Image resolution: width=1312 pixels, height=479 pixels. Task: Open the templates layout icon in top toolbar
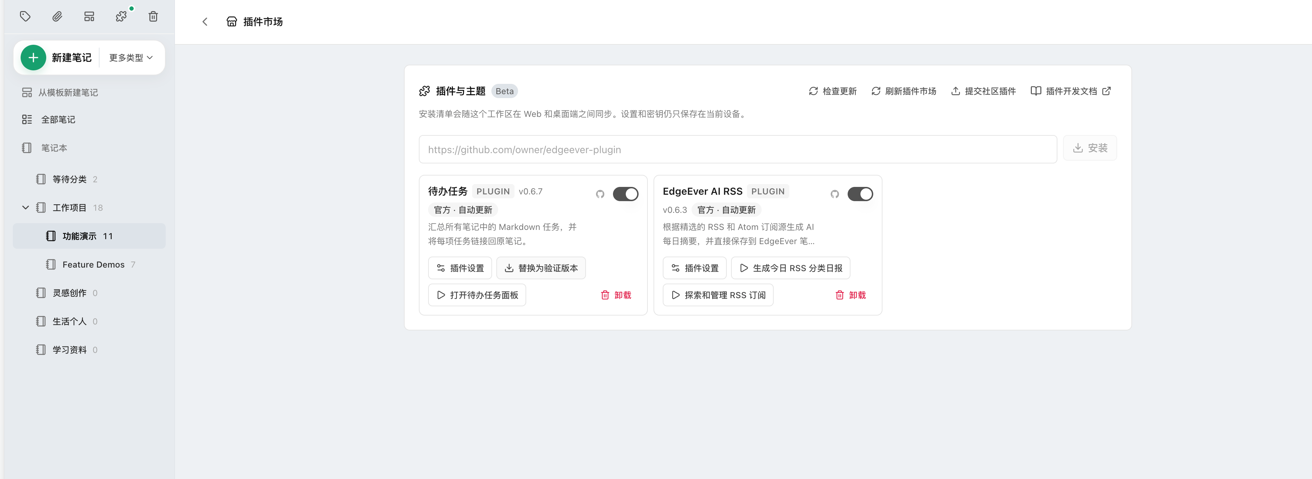(89, 17)
